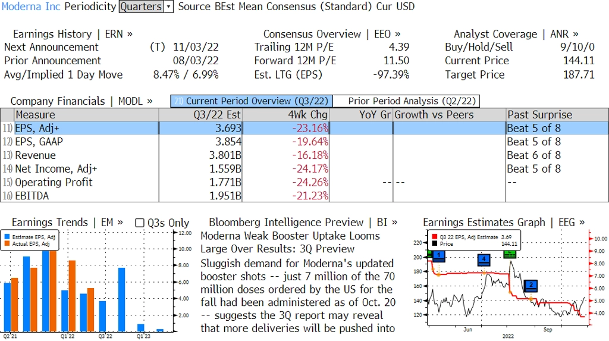Image resolution: width=609 pixels, height=341 pixels.
Task: Select the Net Income, Adj+ row
Action: (304, 169)
